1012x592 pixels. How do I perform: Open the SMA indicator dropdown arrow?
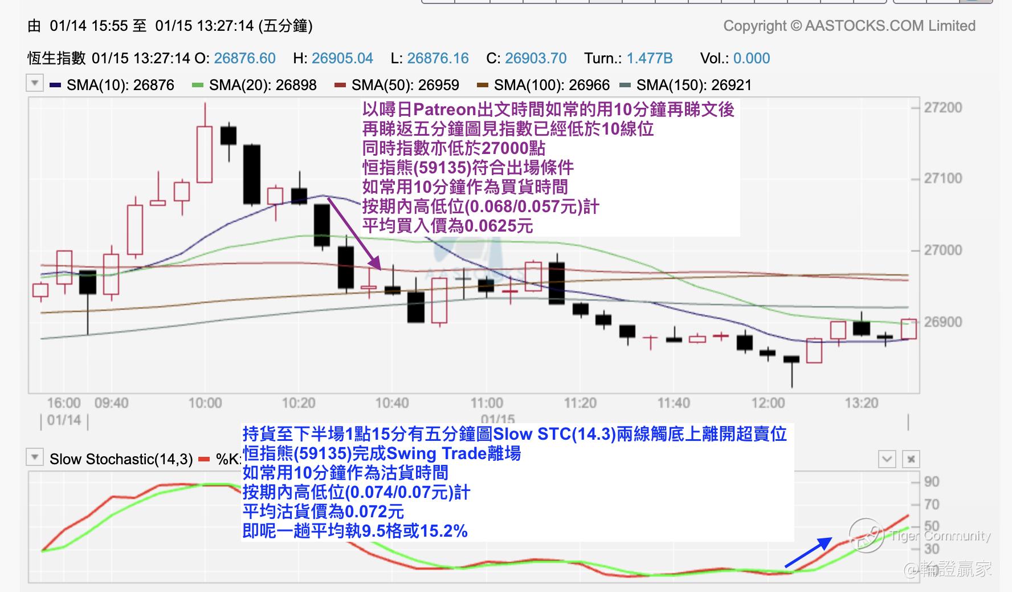click(35, 83)
